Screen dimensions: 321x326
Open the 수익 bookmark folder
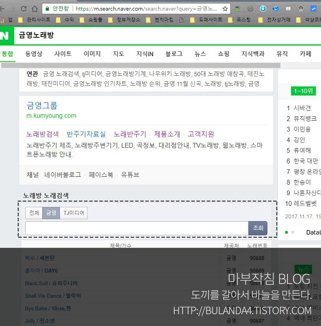point(65,20)
